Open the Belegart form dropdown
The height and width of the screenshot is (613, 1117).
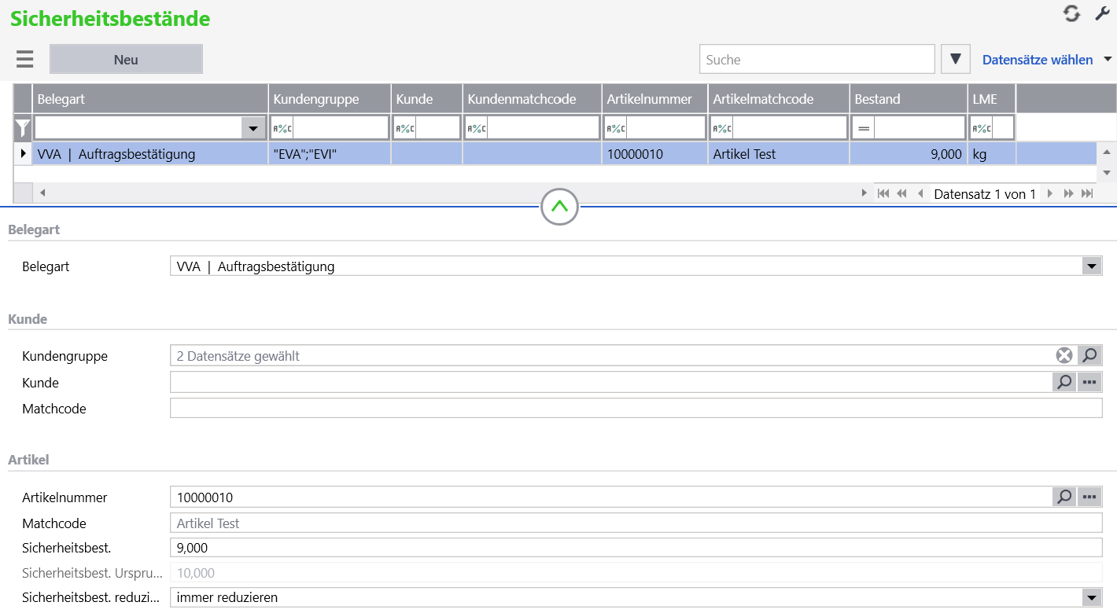coord(1091,266)
